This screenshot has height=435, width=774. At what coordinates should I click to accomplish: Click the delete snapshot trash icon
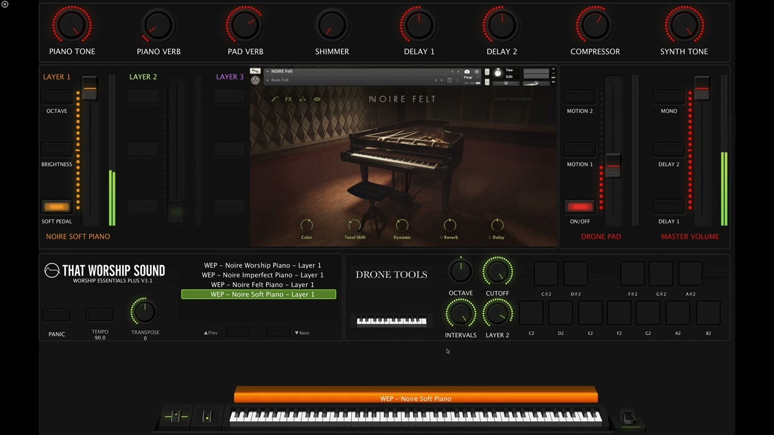[457, 80]
